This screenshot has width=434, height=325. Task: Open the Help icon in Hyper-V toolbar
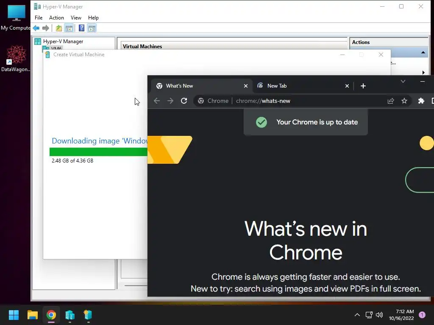click(81, 28)
